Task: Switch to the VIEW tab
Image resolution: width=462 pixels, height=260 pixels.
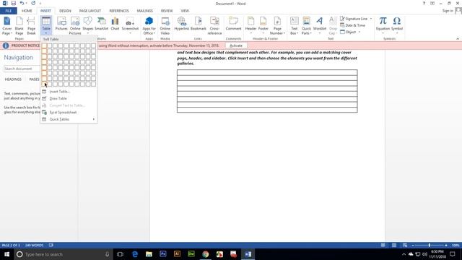Action: (185, 11)
